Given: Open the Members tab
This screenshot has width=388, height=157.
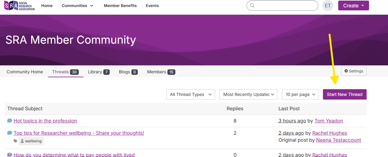Looking at the screenshot, I should click(x=161, y=72).
